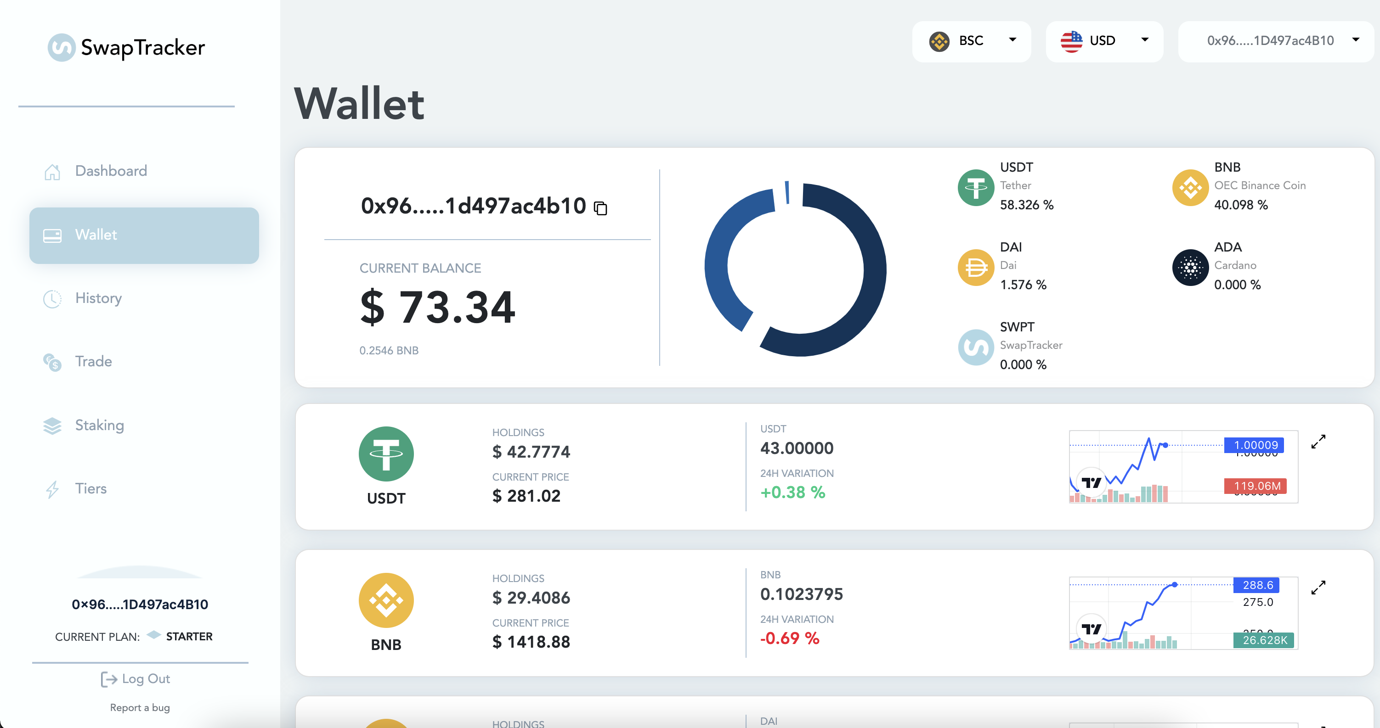Click the US flag currency icon

click(x=1071, y=41)
